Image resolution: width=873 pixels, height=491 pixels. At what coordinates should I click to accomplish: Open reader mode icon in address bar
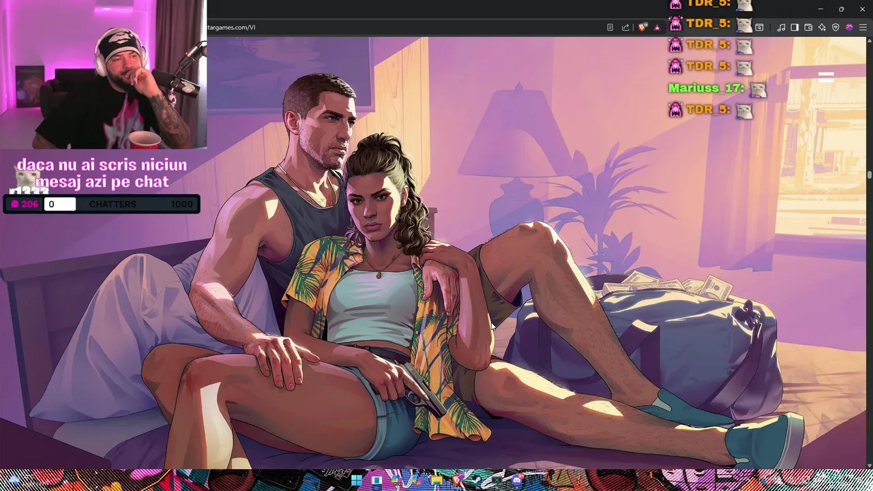610,27
